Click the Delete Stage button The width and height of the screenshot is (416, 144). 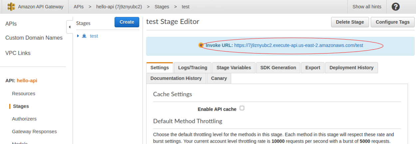pyautogui.click(x=350, y=22)
